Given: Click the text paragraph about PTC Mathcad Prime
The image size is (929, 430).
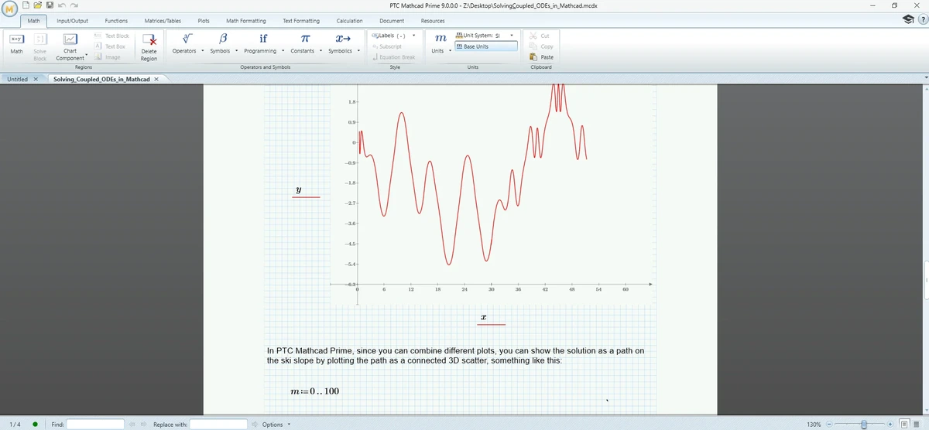Looking at the screenshot, I should [455, 356].
